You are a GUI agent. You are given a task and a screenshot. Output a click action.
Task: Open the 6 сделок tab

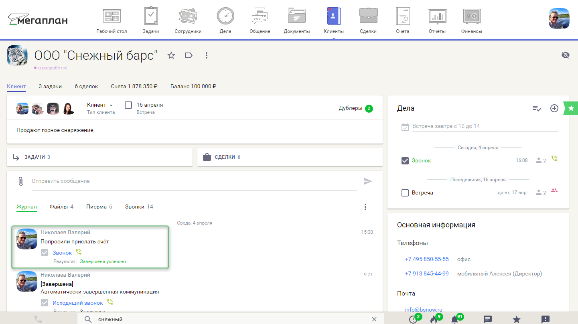pos(86,86)
